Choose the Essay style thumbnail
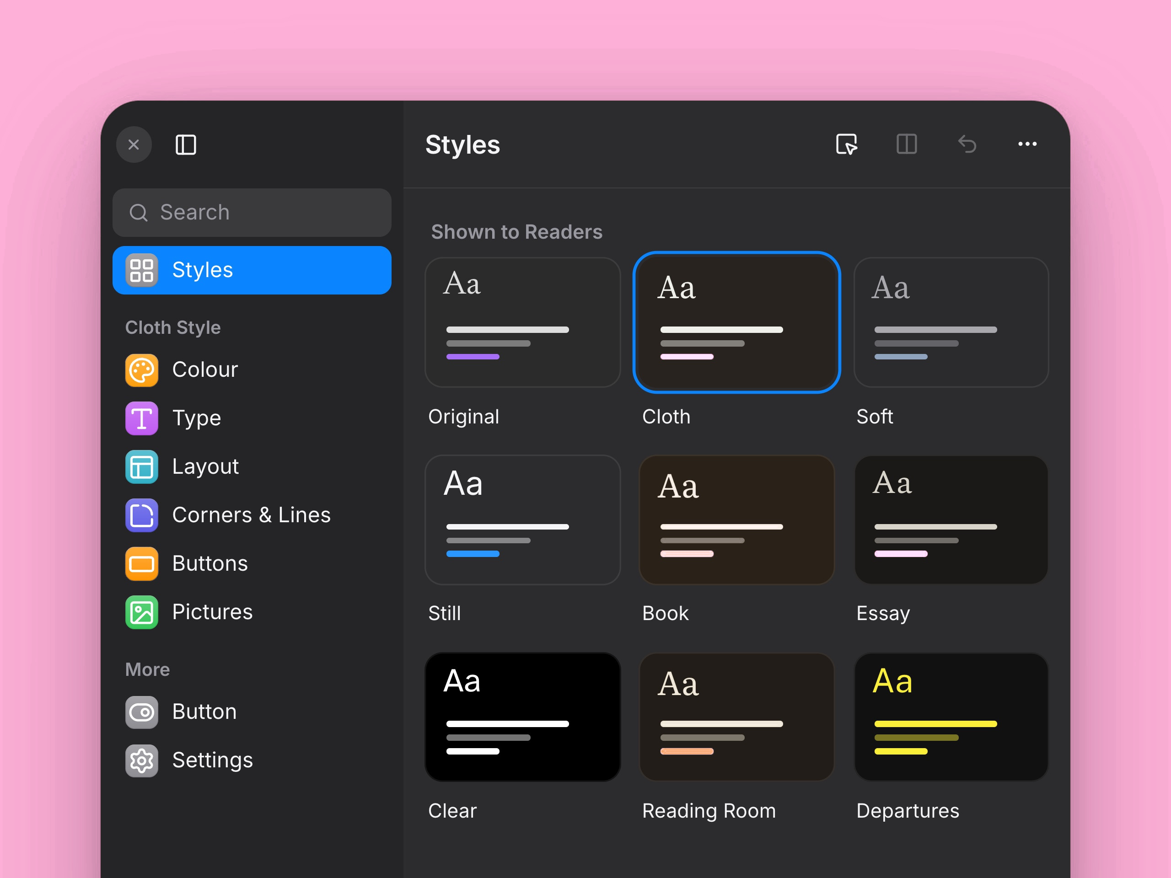Image resolution: width=1171 pixels, height=878 pixels. 951,519
